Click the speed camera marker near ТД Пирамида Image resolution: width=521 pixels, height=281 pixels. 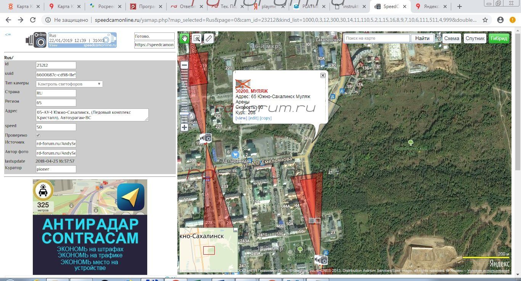point(206,138)
